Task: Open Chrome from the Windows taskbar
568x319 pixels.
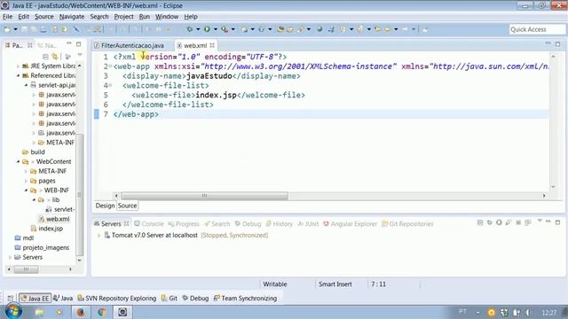Action: (x=102, y=312)
